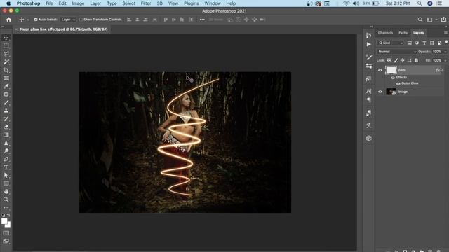Viewport: 449px width, 252px height.
Task: Open the Image menu
Action: click(78, 3)
